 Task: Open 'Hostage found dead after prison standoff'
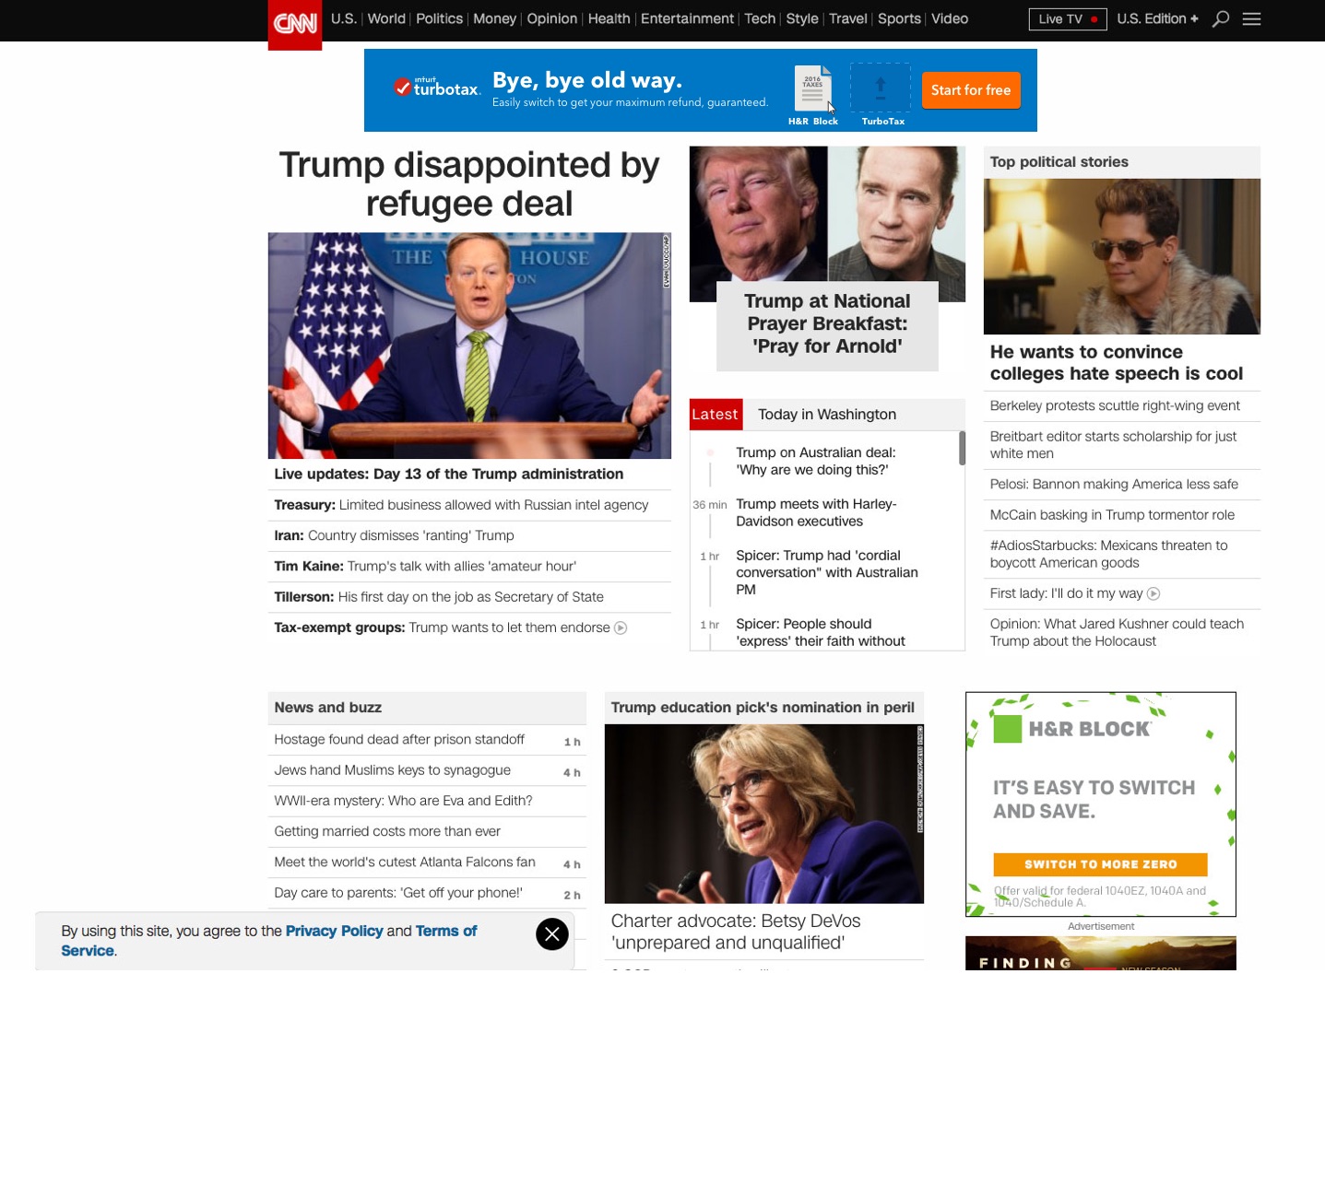pos(399,740)
